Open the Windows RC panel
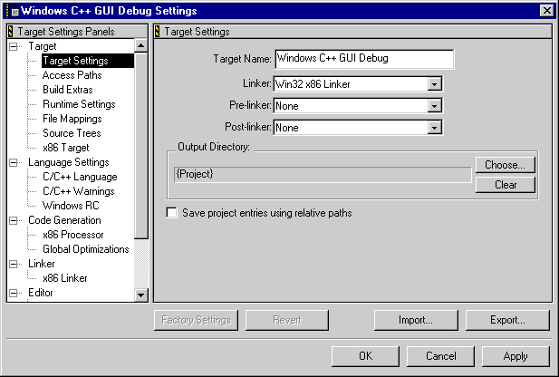Viewport: 559px width, 377px height. (x=71, y=206)
